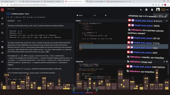Open the Python language dropdown
Image resolution: width=170 pixels, height=95 pixels.
tap(83, 15)
